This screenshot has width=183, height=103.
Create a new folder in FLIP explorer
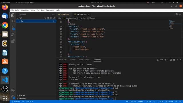coord(48,18)
